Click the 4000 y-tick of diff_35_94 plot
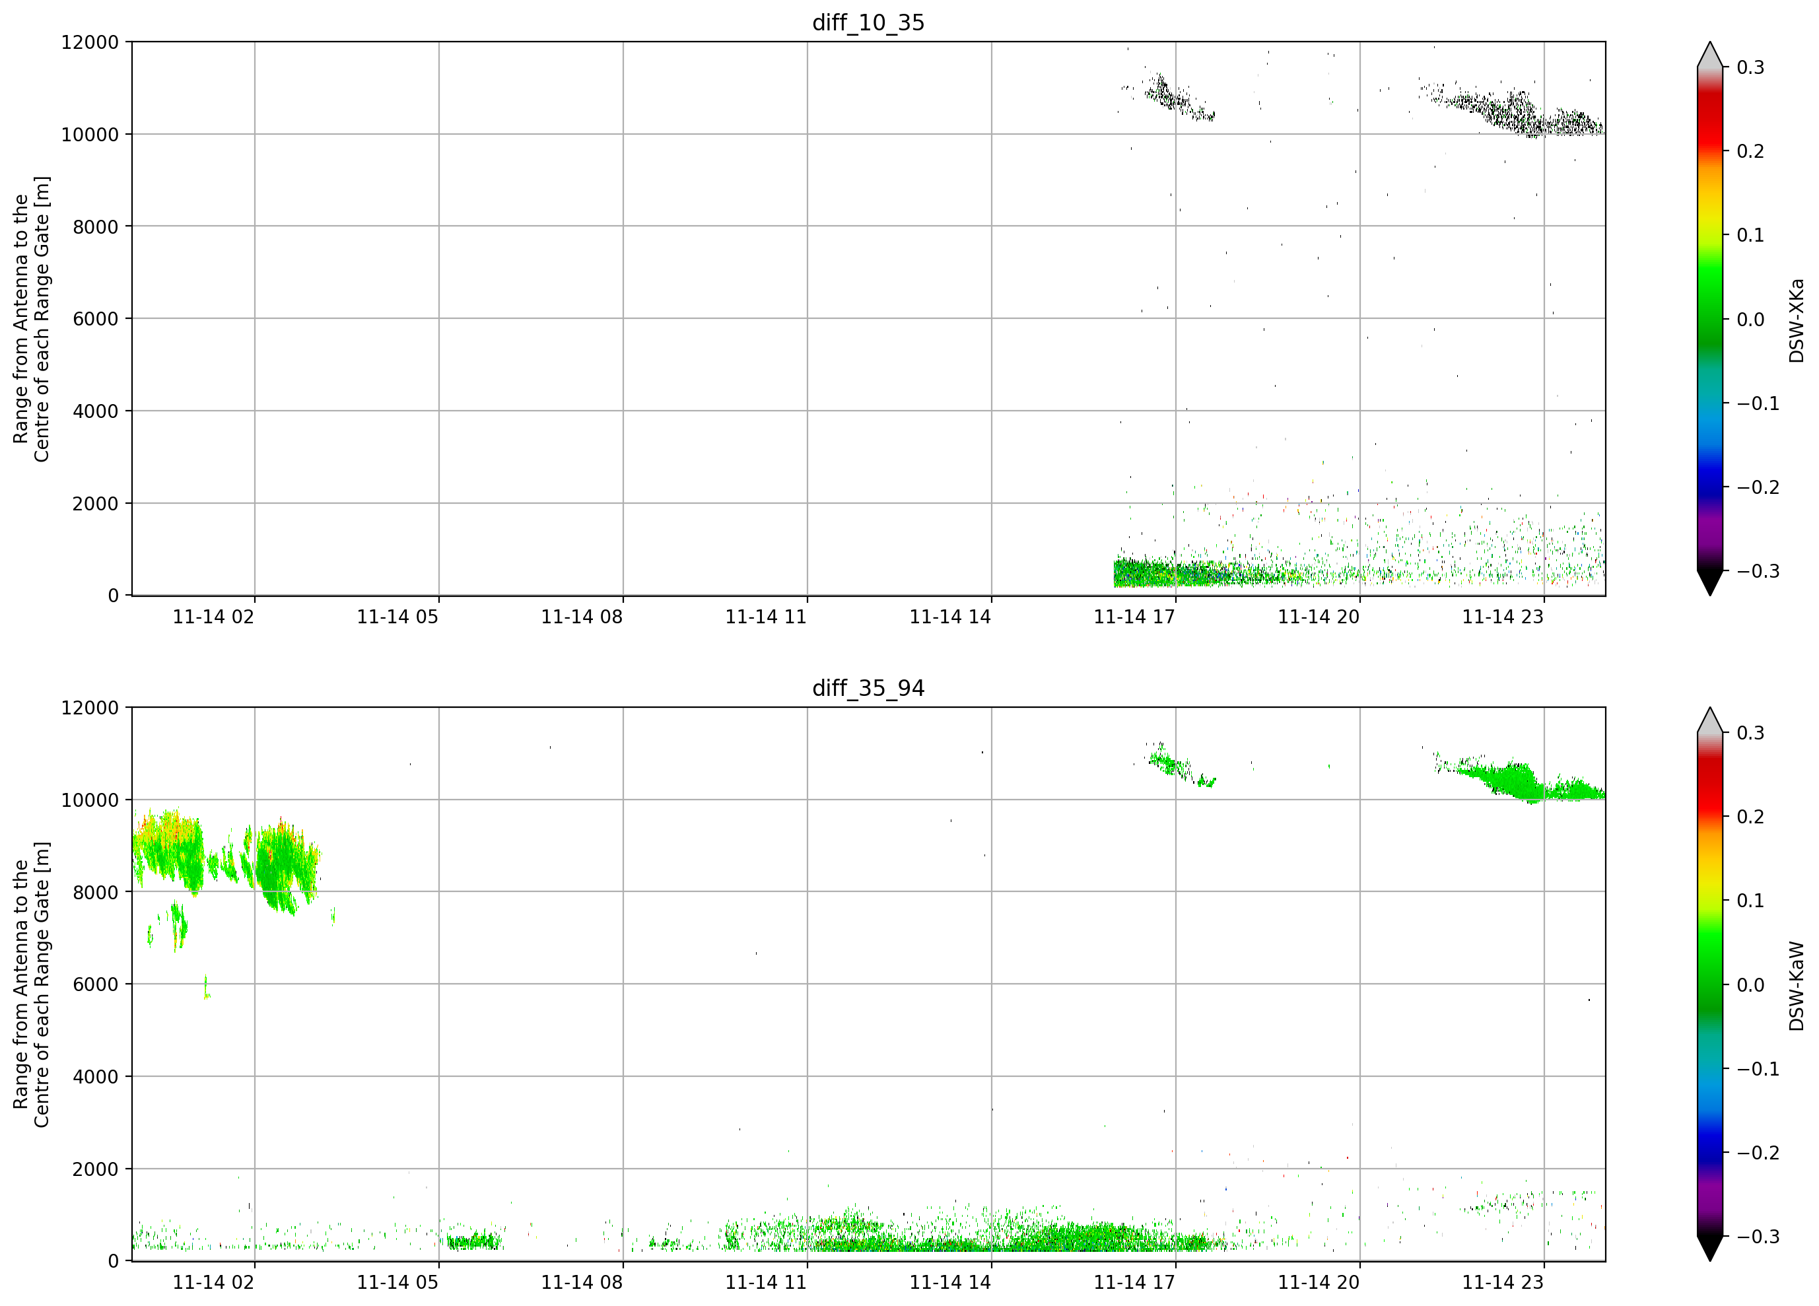Screen dimensions: 1819x1306 (x=96, y=1078)
